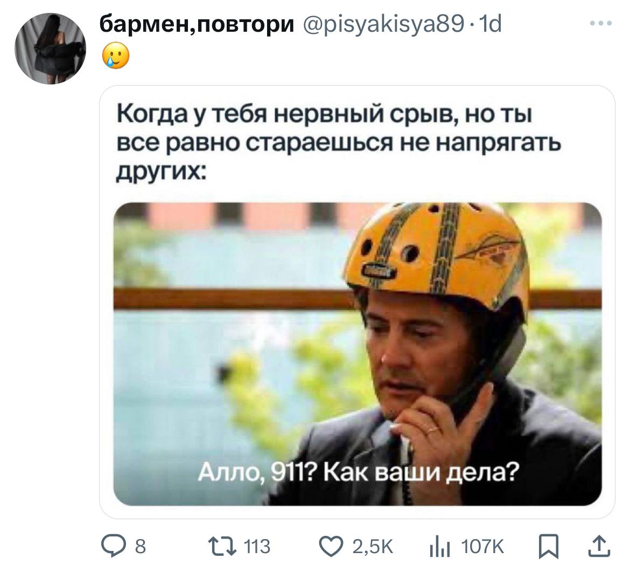Open the three-dot more options menu
This screenshot has height=573, width=630.
point(601,23)
